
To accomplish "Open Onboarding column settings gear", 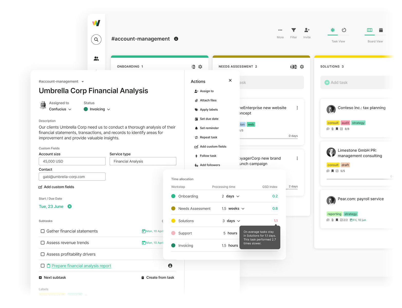I will point(200,67).
